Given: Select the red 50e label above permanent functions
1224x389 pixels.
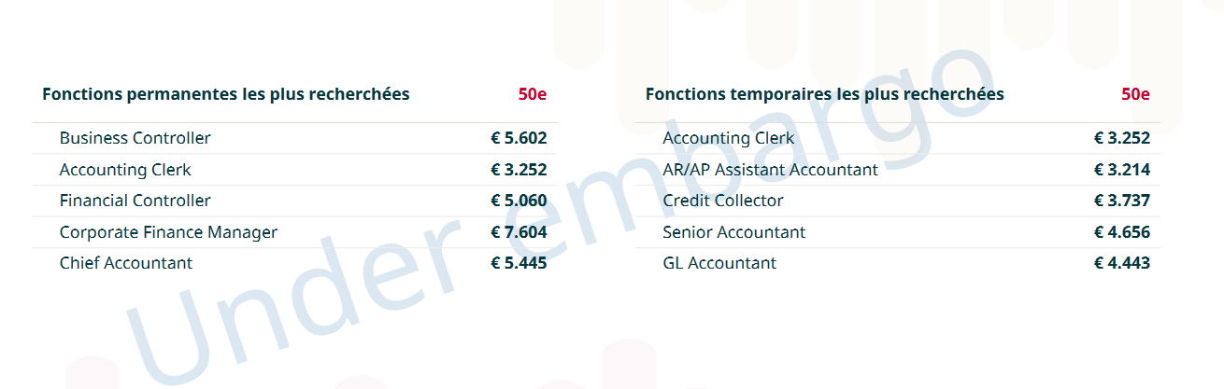Looking at the screenshot, I should point(533,94).
